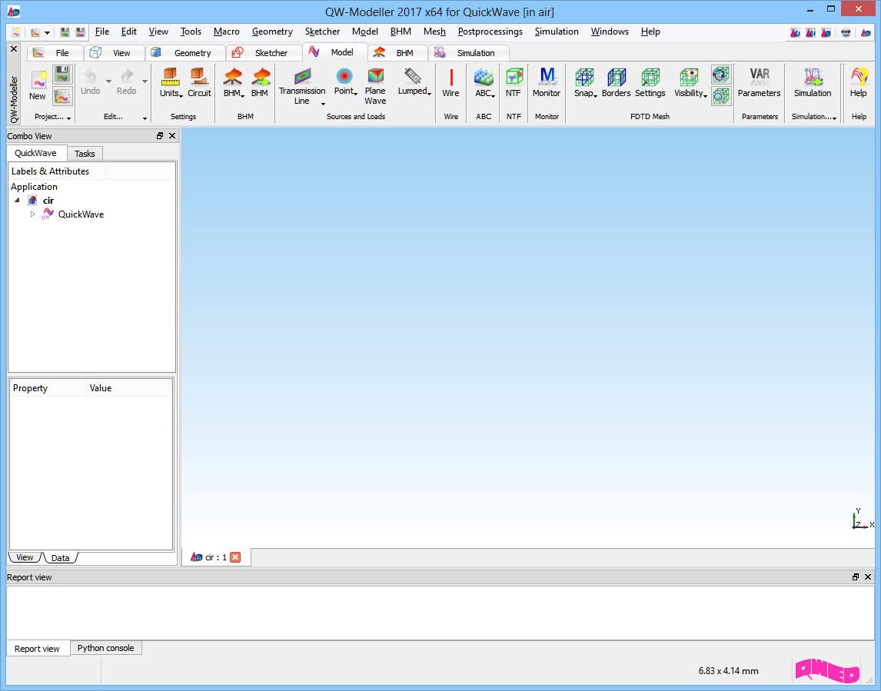Click the second BHM icon without arrow
Viewport: 881px width, 691px height.
tap(260, 82)
